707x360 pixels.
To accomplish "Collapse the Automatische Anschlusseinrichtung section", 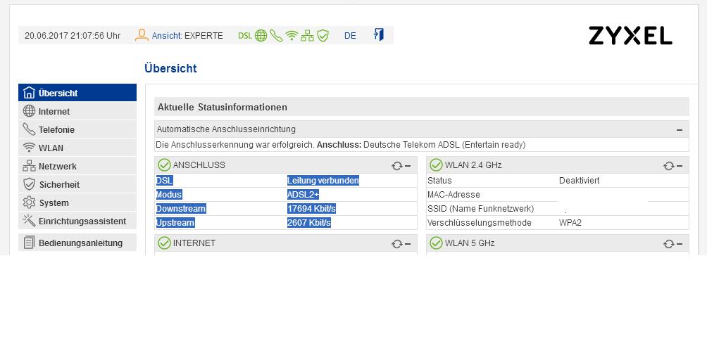I will 679,130.
